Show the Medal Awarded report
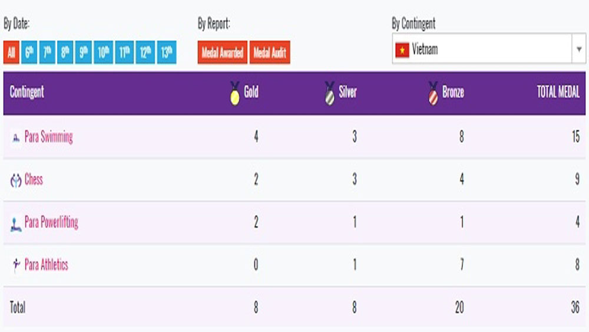This screenshot has width=589, height=332. [223, 52]
